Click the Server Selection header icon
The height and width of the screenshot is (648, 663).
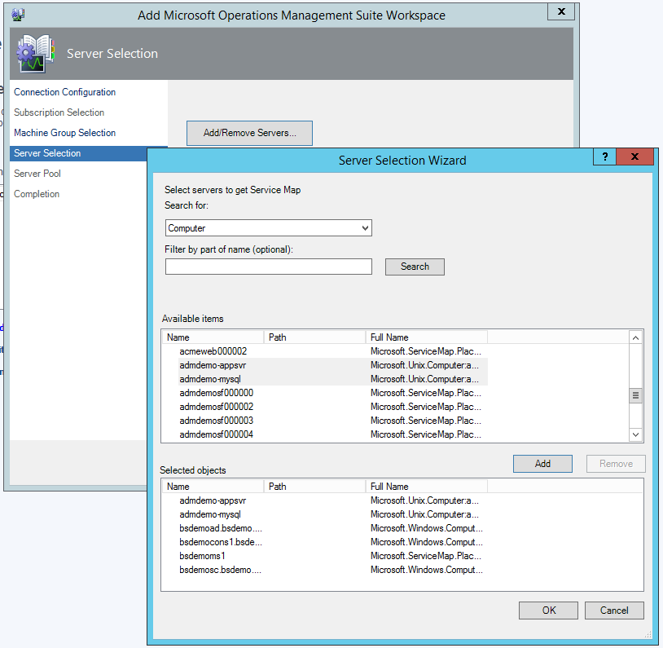[36, 54]
